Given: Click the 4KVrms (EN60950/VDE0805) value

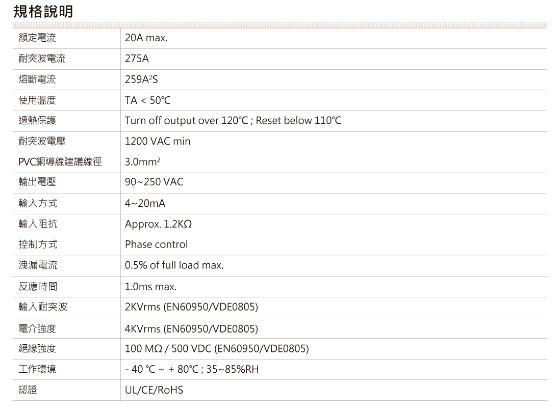Looking at the screenshot, I should pos(191,329).
